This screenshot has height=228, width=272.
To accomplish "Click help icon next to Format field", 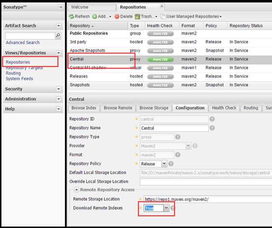I will 178,155.
